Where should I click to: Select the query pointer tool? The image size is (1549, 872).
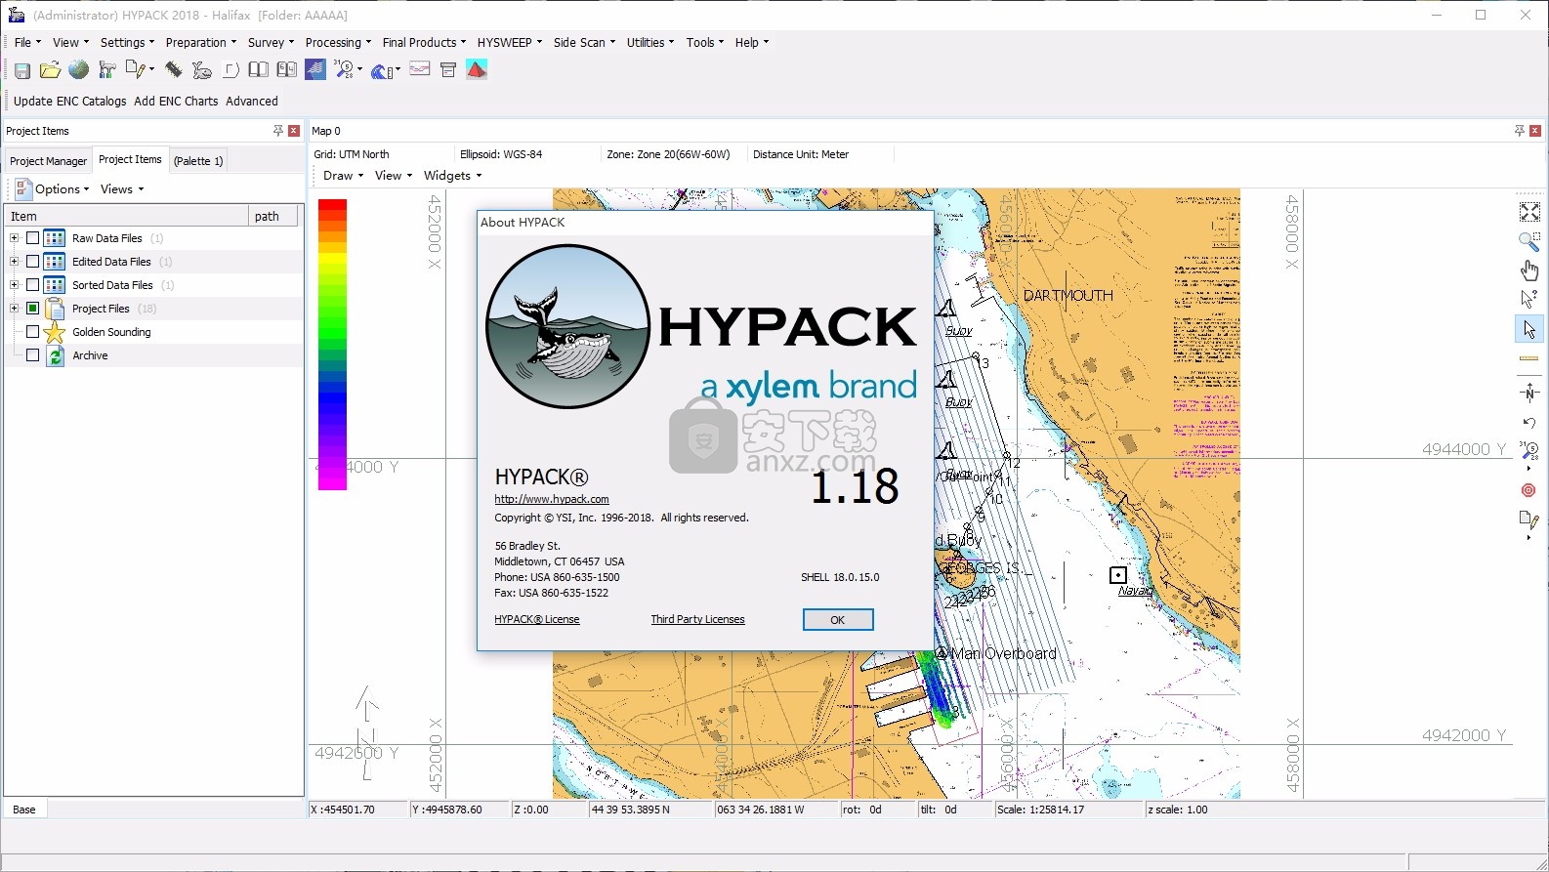click(x=1529, y=300)
